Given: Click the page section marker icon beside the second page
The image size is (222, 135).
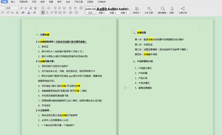Looking at the screenshot, I should pyautogui.click(x=125, y=87).
